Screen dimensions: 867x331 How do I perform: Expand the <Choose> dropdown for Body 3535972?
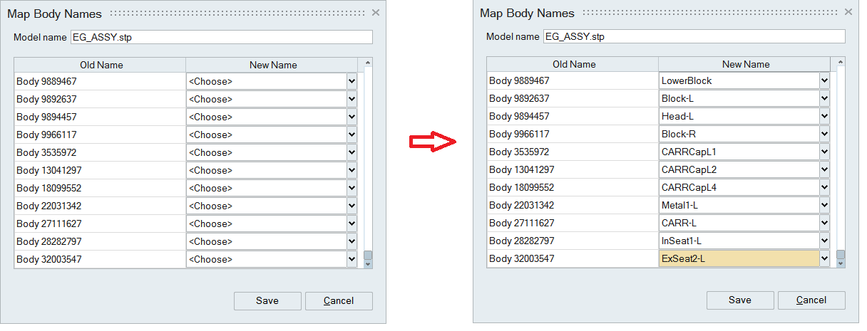click(351, 152)
